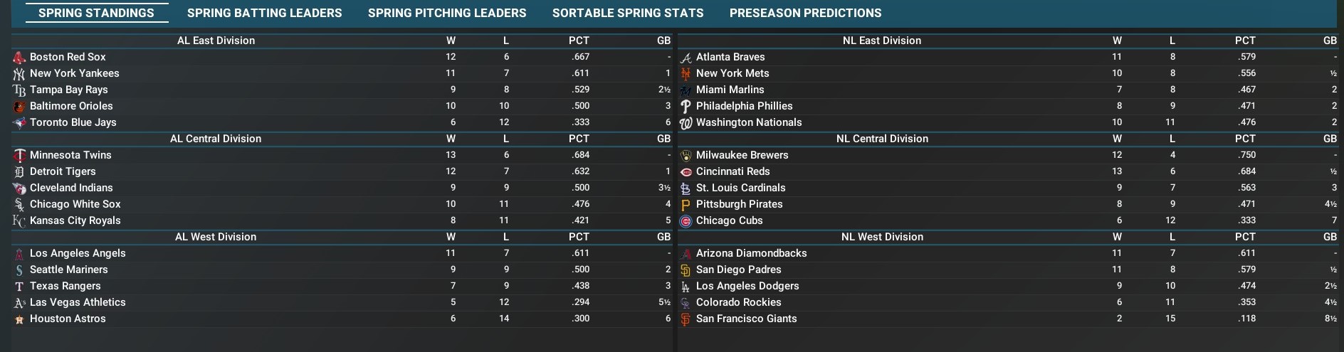Screen dimensions: 1344x352
Task: Open the Sortable Spring Stats tab
Action: tap(628, 13)
